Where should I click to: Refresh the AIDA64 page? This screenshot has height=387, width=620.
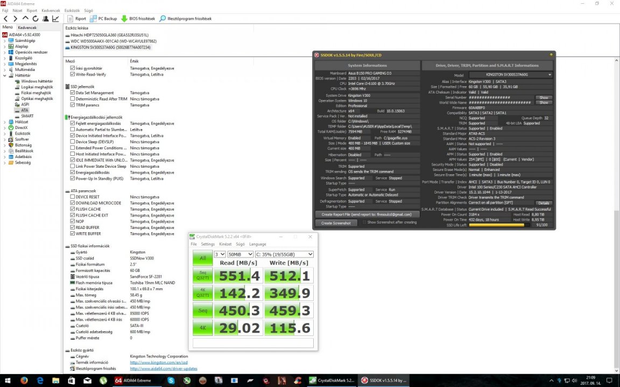(x=36, y=19)
